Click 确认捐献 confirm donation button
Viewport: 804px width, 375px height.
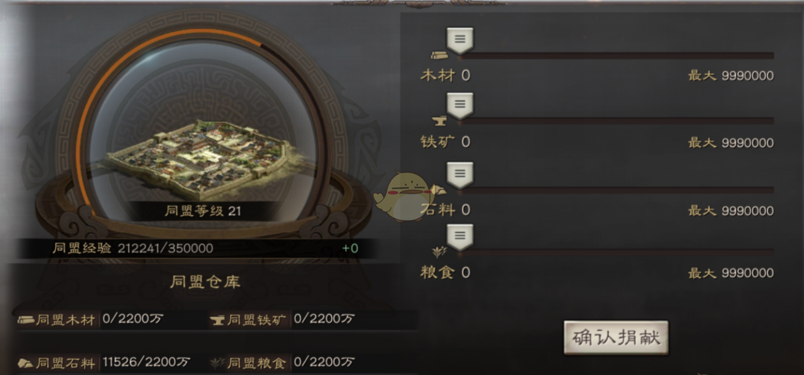click(616, 338)
